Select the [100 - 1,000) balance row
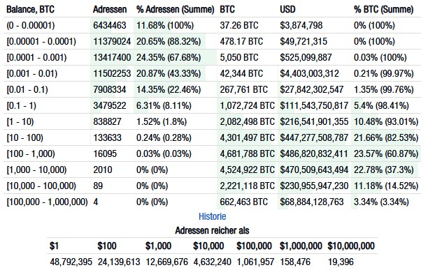The width and height of the screenshot is (428, 270). 212,153
